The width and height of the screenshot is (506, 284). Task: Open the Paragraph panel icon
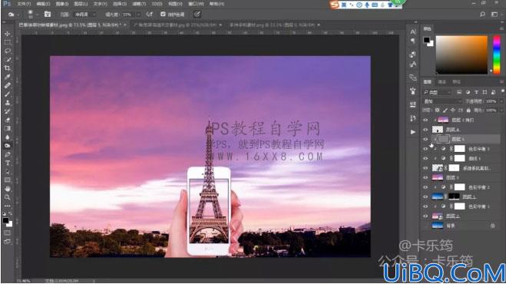[413, 41]
